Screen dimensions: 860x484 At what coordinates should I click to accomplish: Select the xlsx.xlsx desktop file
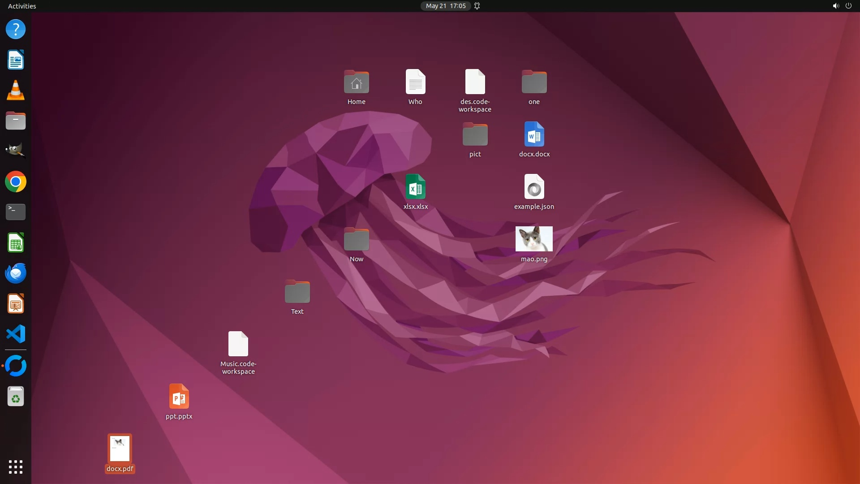click(x=415, y=187)
